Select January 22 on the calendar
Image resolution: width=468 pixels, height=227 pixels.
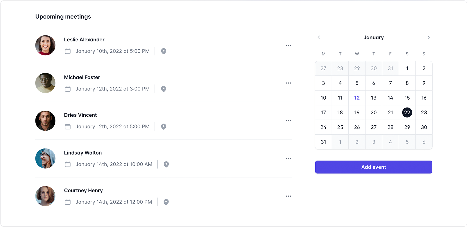(407, 112)
